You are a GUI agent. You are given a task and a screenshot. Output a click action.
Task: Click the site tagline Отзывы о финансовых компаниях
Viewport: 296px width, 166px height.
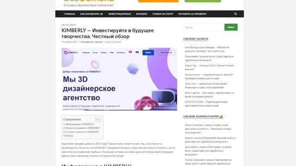coord(89,5)
